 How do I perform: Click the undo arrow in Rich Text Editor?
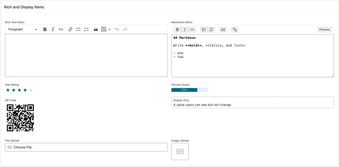(117, 29)
